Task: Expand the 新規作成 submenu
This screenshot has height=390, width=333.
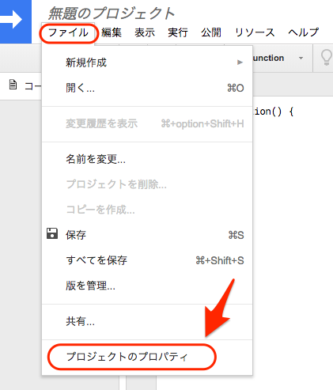Action: click(x=147, y=62)
